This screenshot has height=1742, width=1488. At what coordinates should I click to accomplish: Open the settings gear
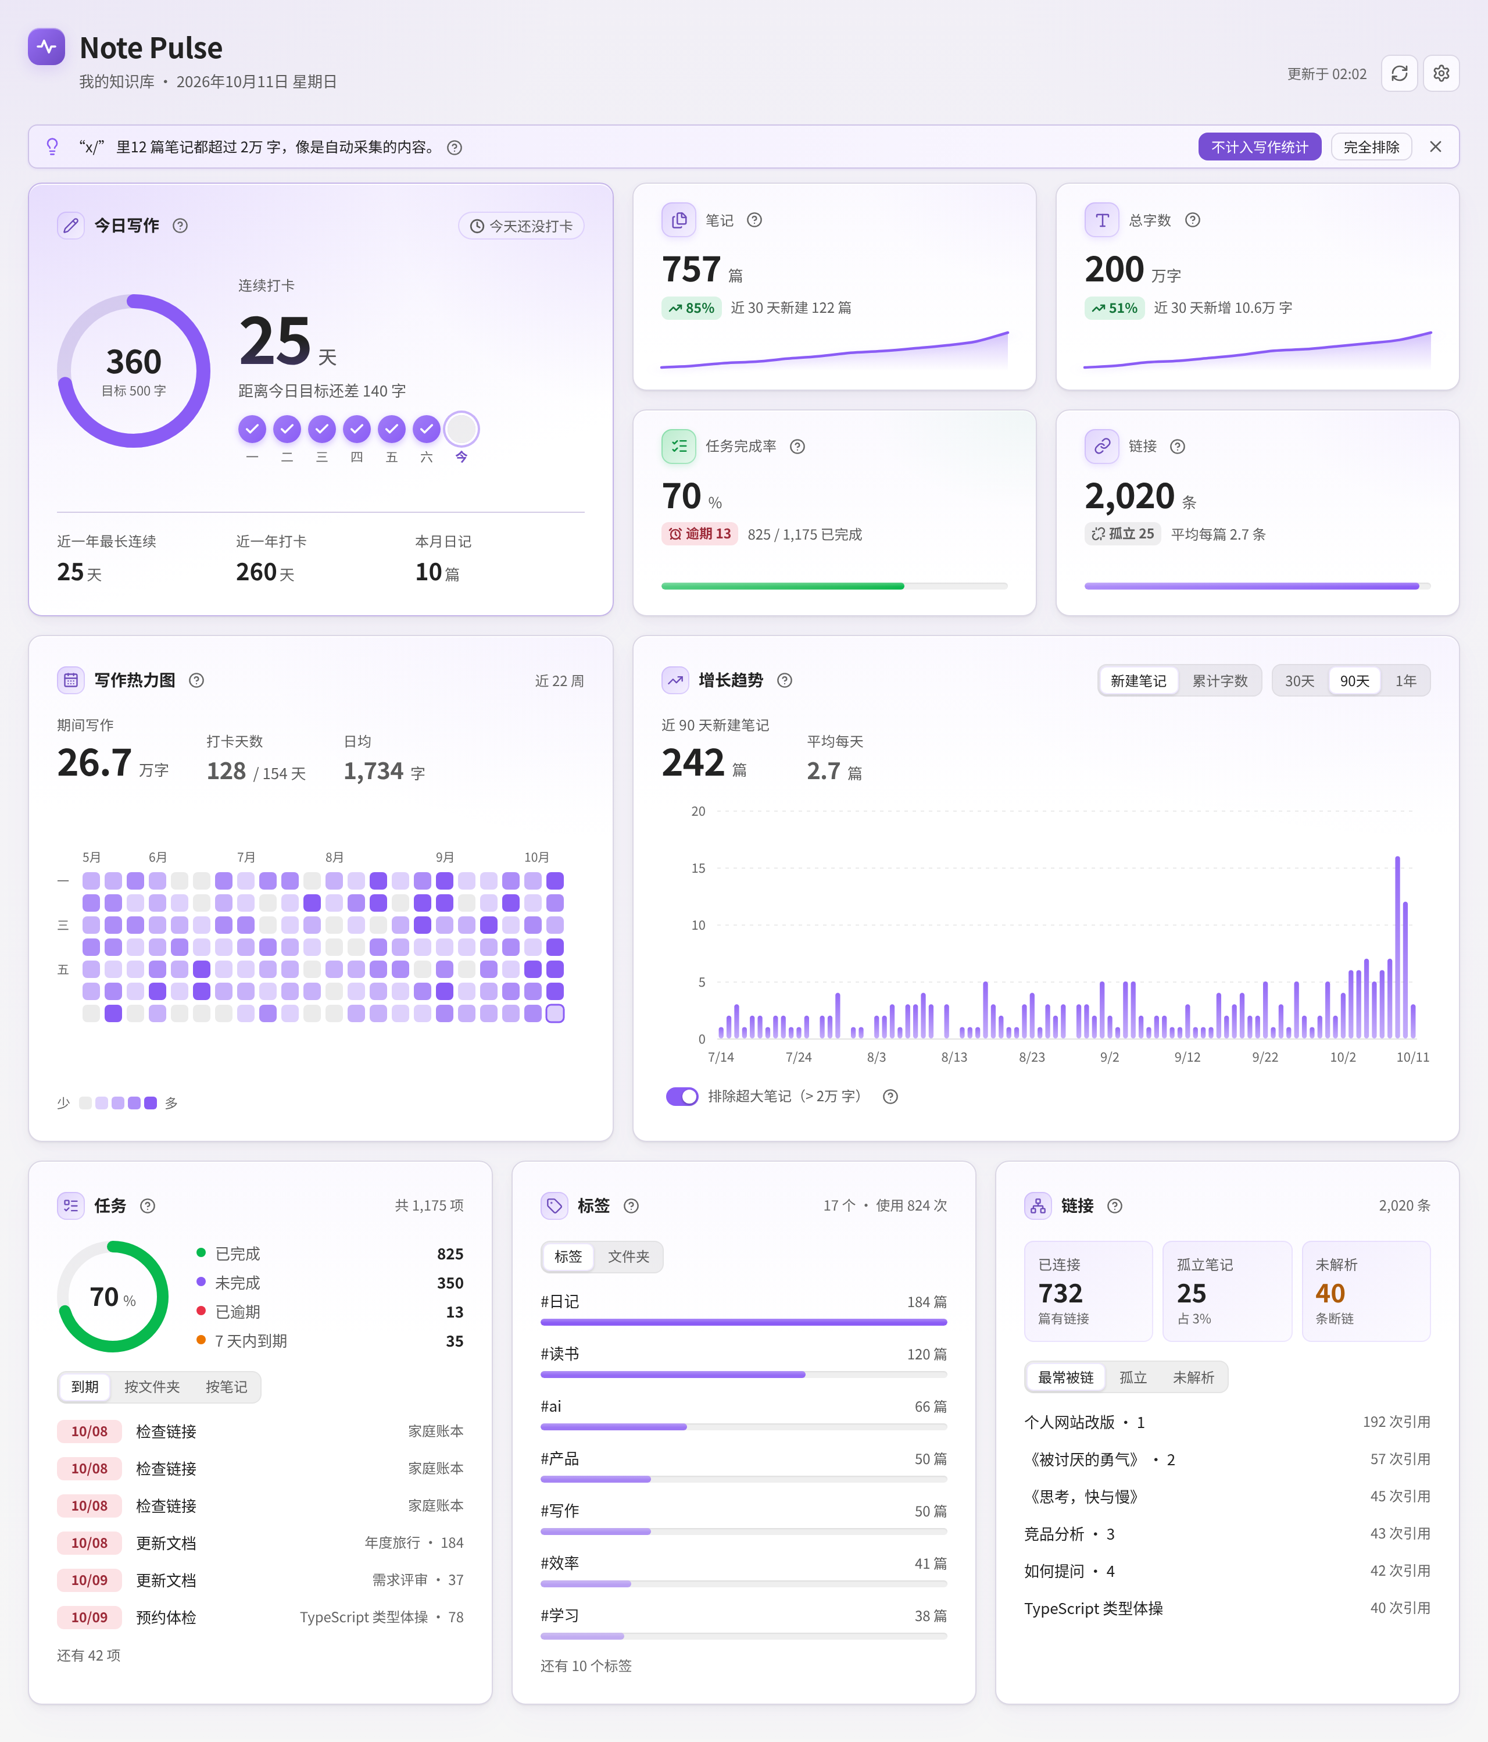click(x=1441, y=74)
